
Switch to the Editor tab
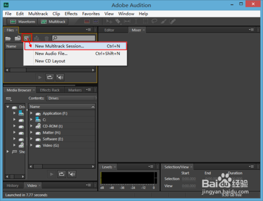coord(109,30)
